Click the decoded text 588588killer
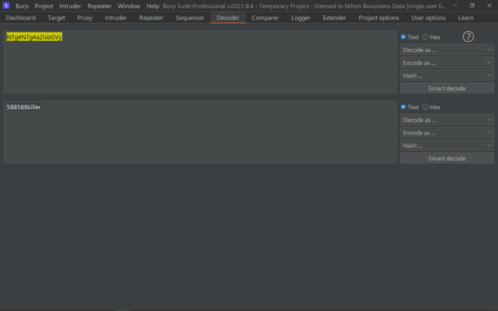This screenshot has width=498, height=311. pyautogui.click(x=24, y=107)
